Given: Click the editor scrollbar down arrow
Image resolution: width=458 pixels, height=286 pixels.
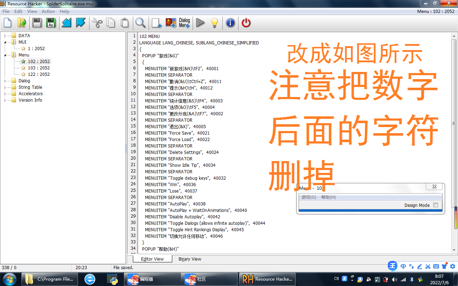Looking at the screenshot, I should pos(454,250).
